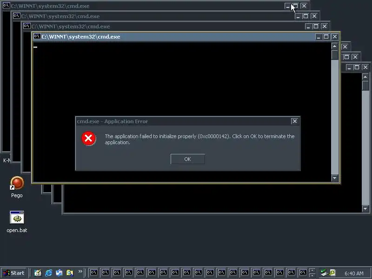Open system menu icon of the rearmost top cmd window

[6, 6]
